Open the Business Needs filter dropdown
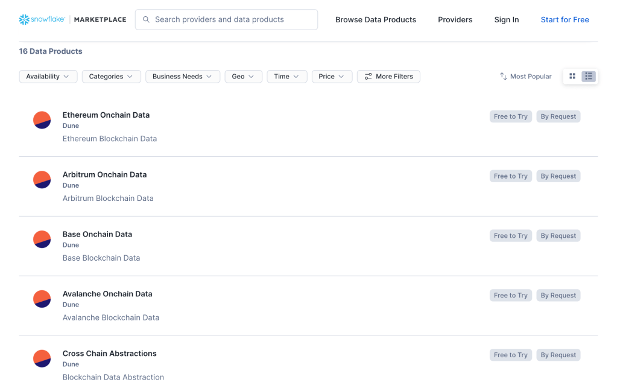This screenshot has width=617, height=391. click(x=182, y=77)
